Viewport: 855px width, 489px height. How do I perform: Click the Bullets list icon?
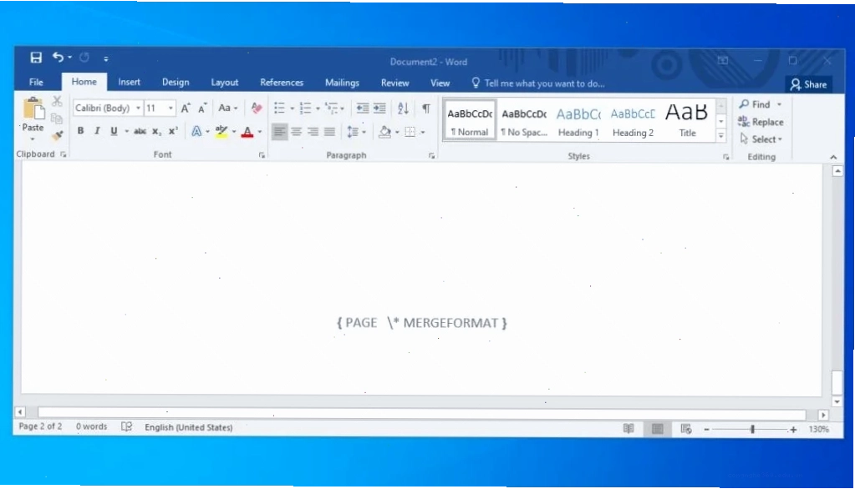pyautogui.click(x=279, y=108)
